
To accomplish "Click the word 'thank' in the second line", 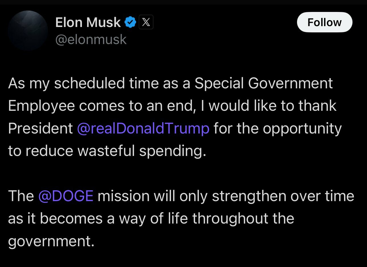I will [317, 106].
